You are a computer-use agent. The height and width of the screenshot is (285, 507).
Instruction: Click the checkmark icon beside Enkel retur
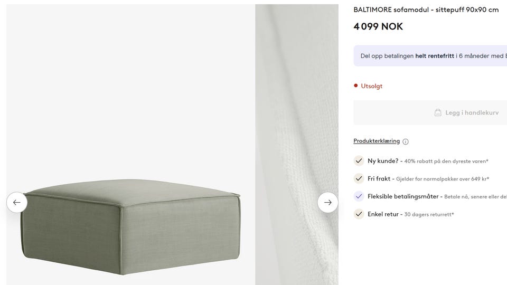coord(359,214)
